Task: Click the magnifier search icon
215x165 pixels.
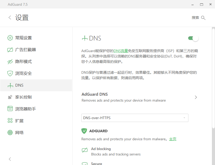Action: [x=203, y=18]
